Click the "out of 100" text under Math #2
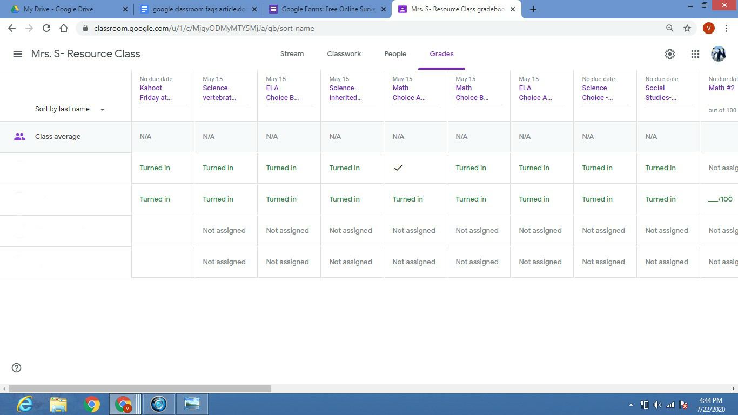 (x=722, y=110)
